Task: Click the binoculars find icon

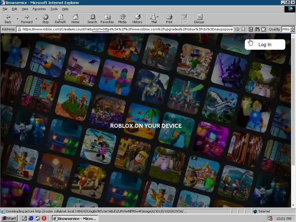Action: 257,29
